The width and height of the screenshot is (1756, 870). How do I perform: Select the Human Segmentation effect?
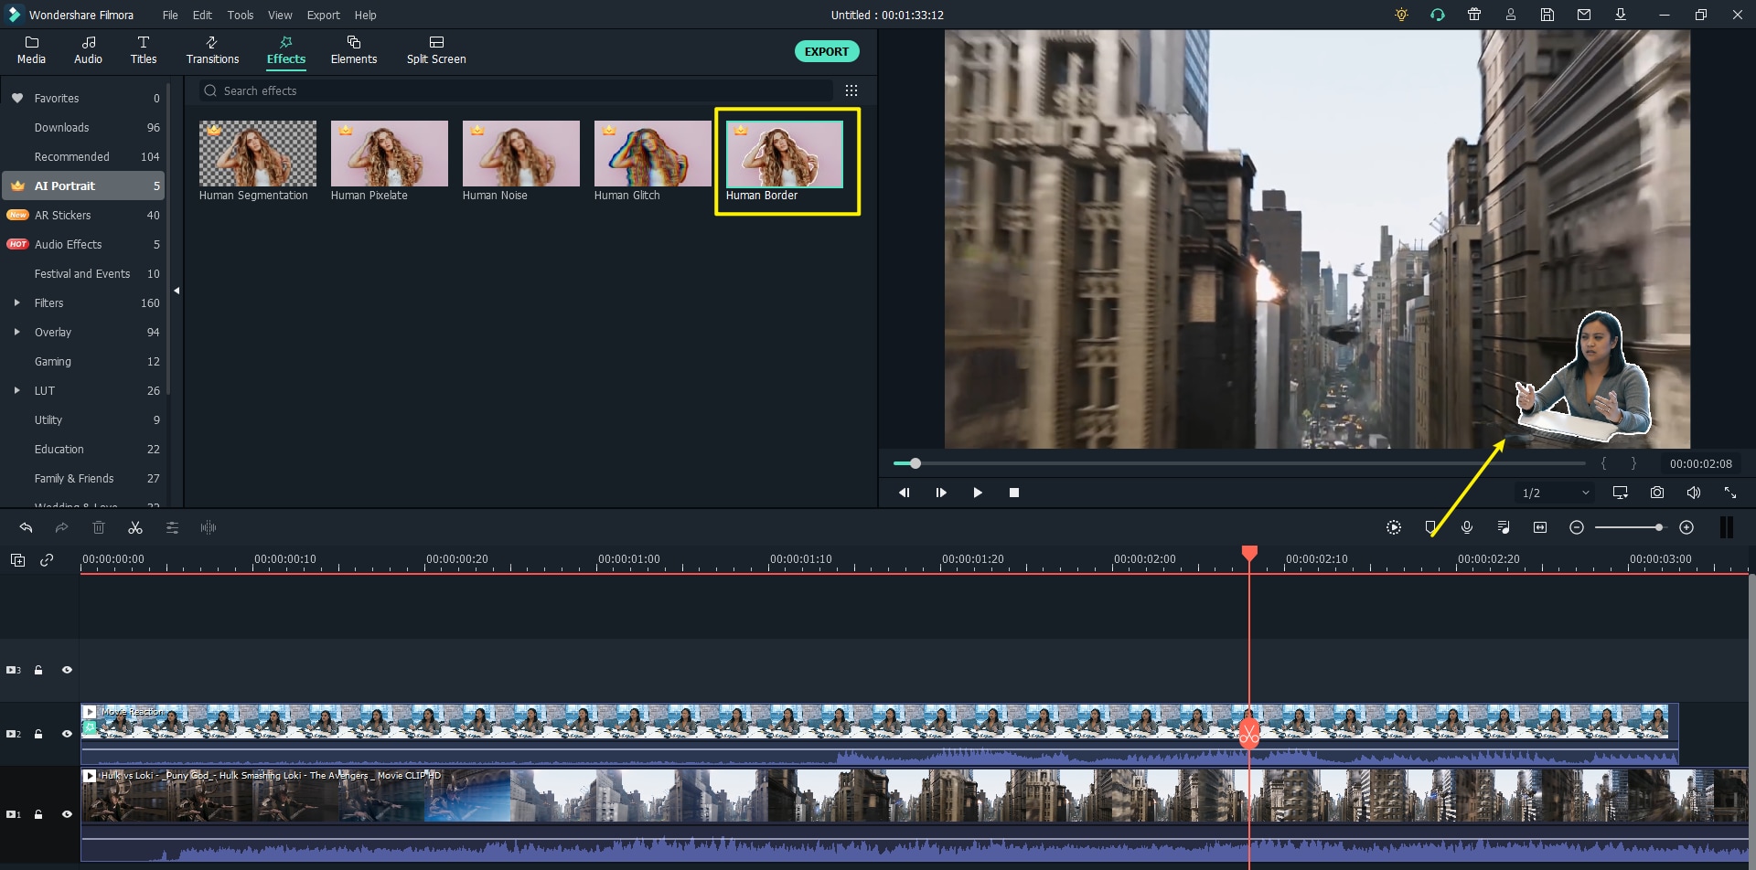click(x=258, y=161)
